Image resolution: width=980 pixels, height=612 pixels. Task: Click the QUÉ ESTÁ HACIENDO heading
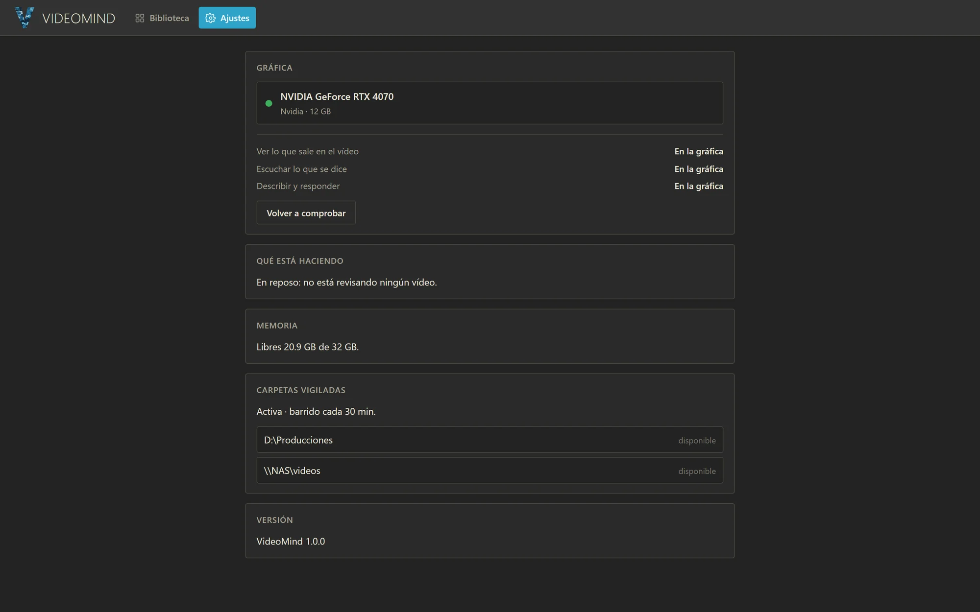(300, 261)
